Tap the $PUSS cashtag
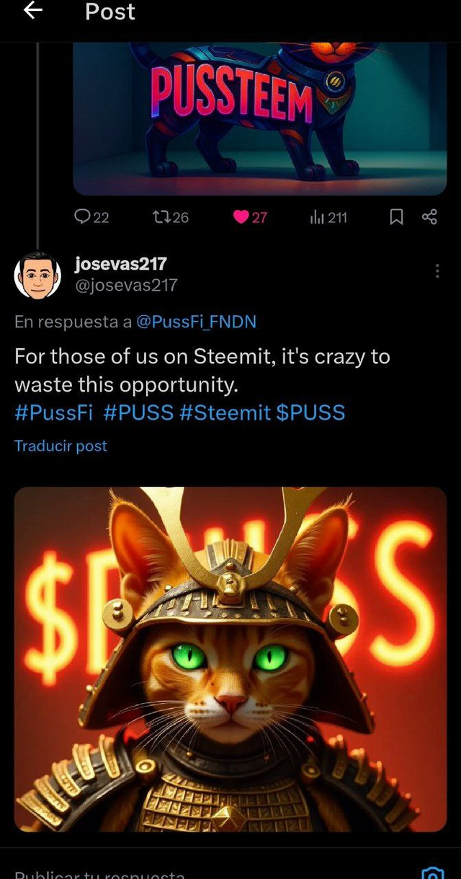The image size is (461, 879). [x=310, y=412]
